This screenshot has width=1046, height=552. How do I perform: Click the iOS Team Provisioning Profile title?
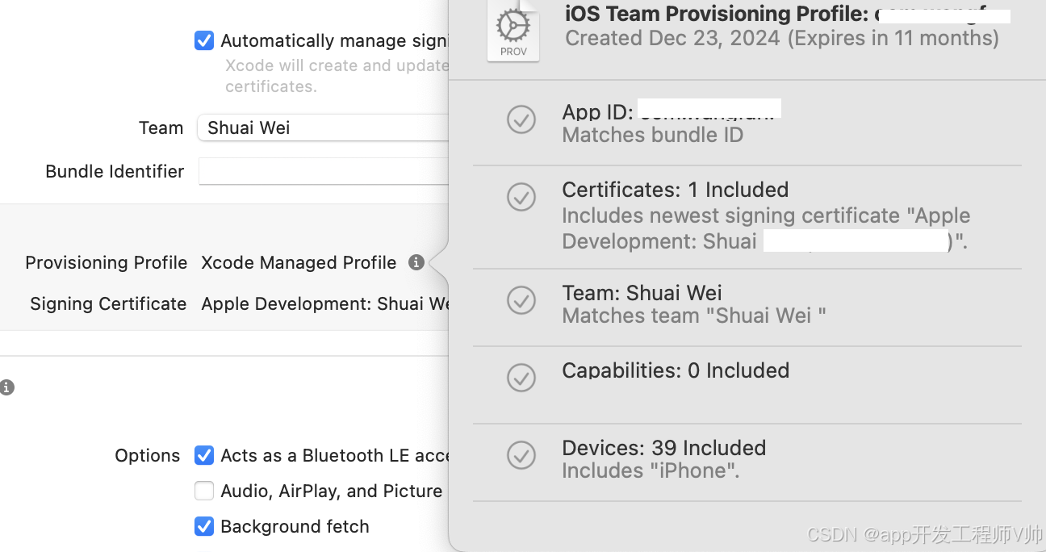click(x=717, y=14)
